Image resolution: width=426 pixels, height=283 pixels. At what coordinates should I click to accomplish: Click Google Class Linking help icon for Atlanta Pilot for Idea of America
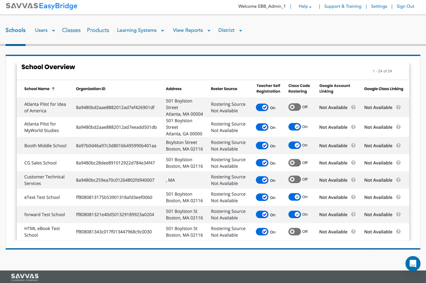(398, 107)
